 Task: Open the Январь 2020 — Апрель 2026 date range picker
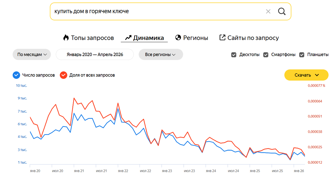tap(95, 54)
